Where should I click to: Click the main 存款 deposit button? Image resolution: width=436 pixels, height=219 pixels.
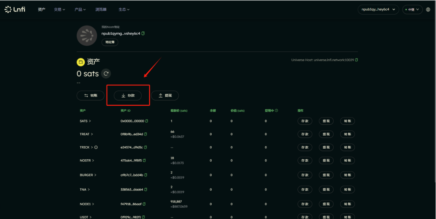pyautogui.click(x=127, y=96)
